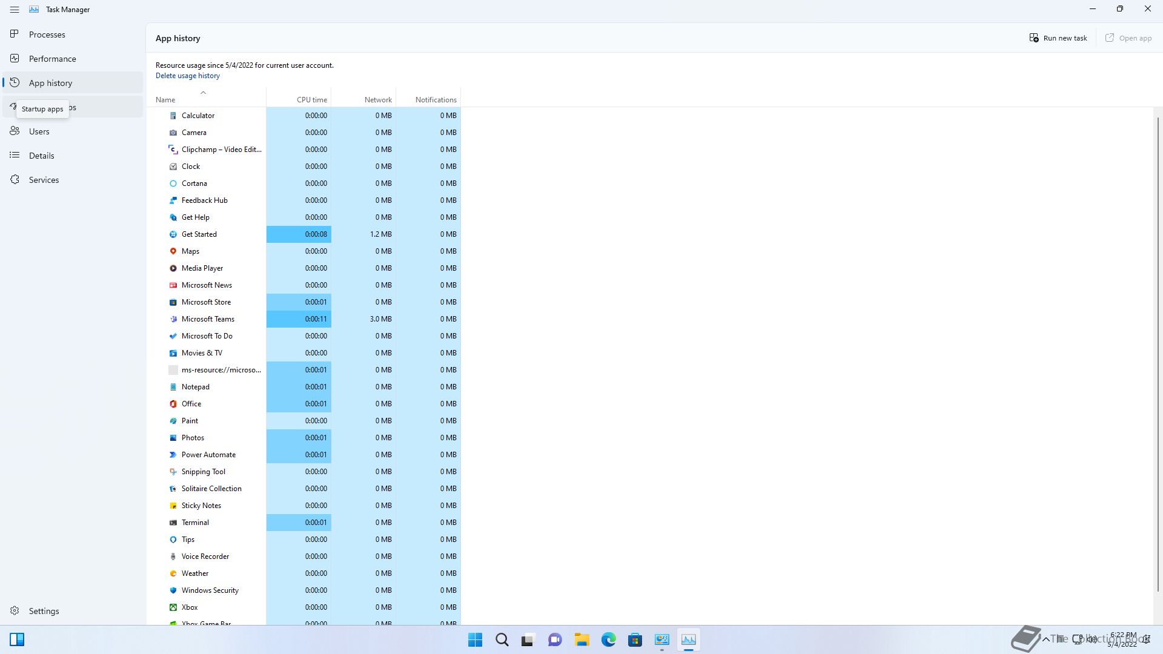Viewport: 1163px width, 654px height.
Task: Click the Get Help icon
Action: [x=173, y=217]
